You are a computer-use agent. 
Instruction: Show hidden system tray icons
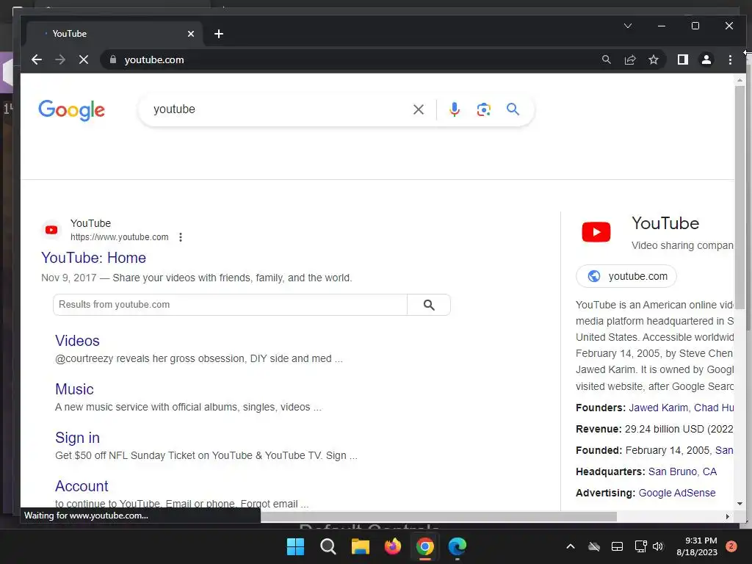570,546
